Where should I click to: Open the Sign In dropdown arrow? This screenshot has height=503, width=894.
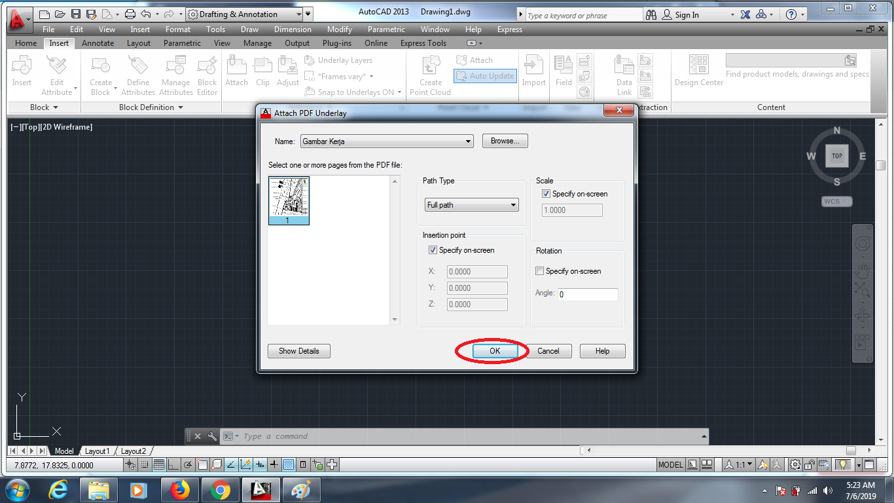(x=732, y=15)
